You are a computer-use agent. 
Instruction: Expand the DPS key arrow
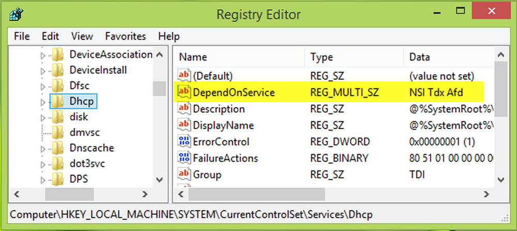(x=43, y=179)
